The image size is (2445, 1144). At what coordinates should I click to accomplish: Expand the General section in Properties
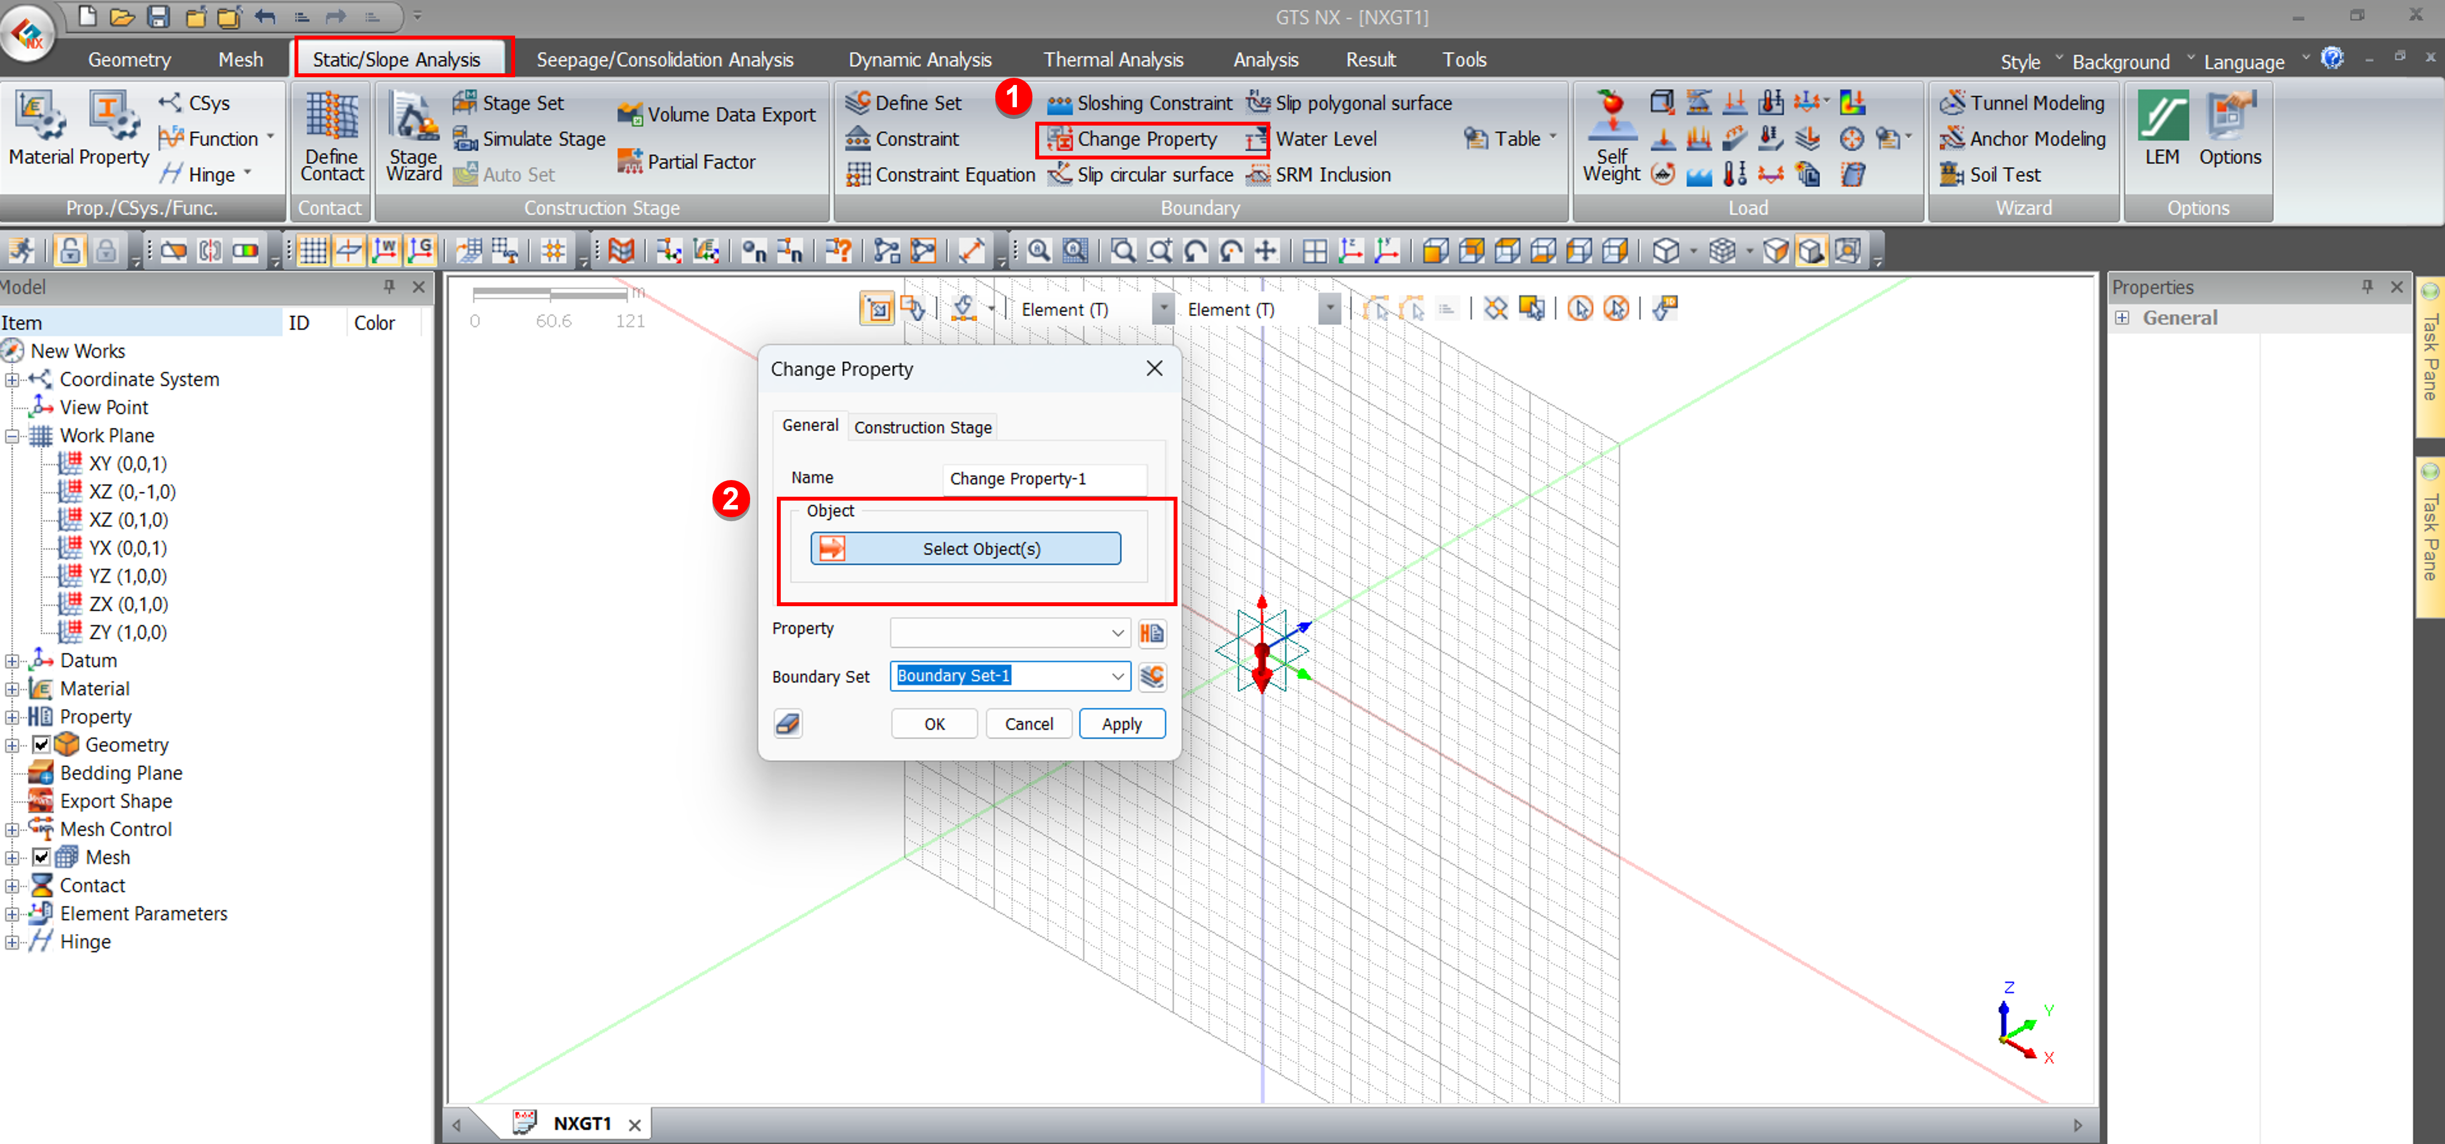tap(2122, 318)
